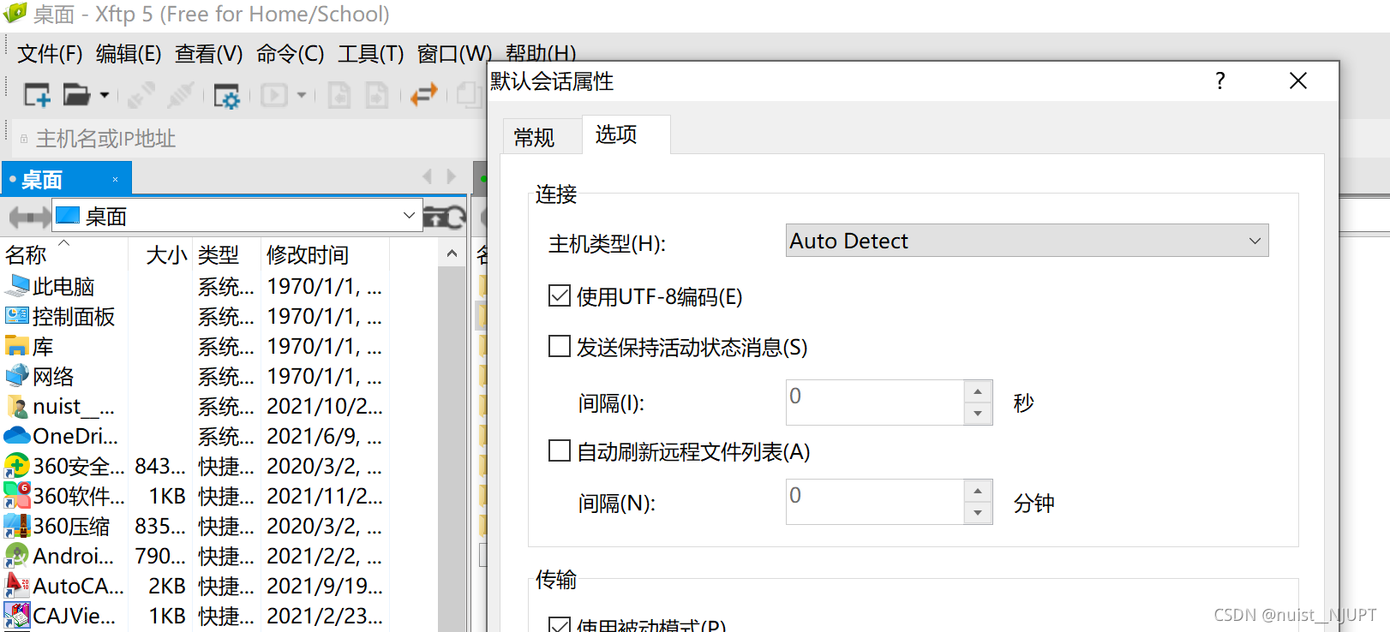The image size is (1390, 632).
Task: Click the left-arrow file transfer icon
Action: point(339,95)
